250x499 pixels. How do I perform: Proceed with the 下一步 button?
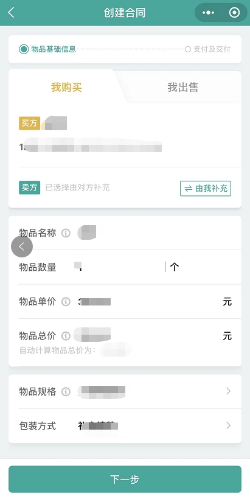[x=125, y=480]
